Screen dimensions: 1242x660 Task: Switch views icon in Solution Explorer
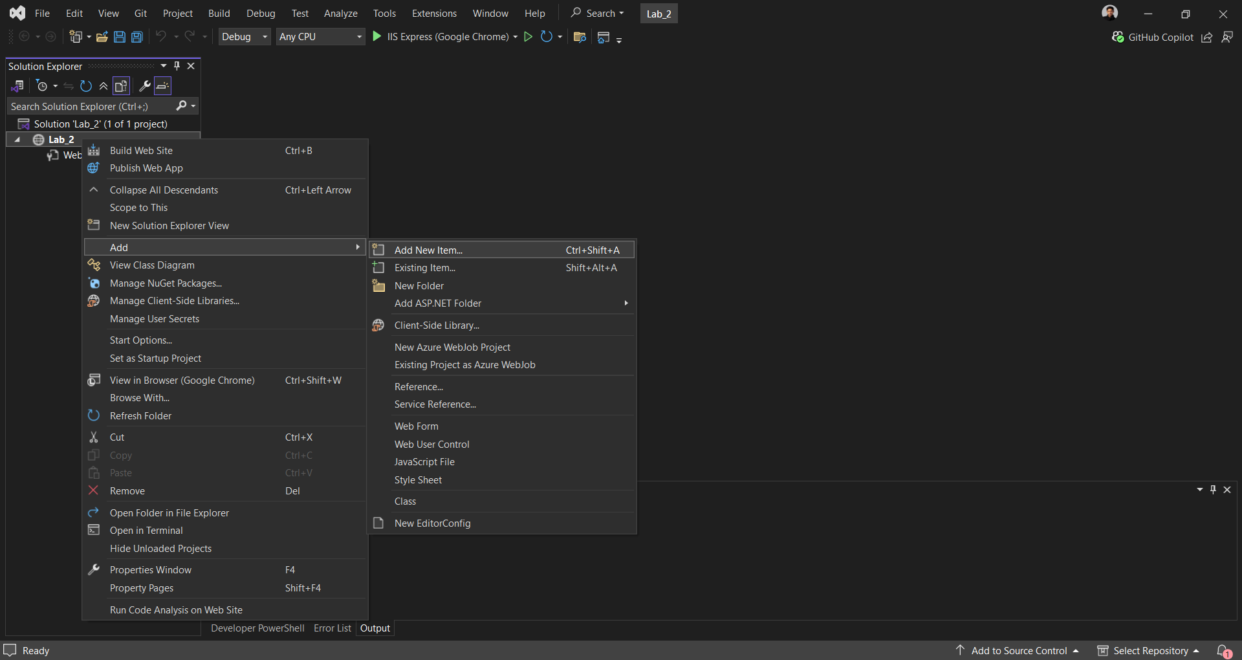(x=18, y=86)
